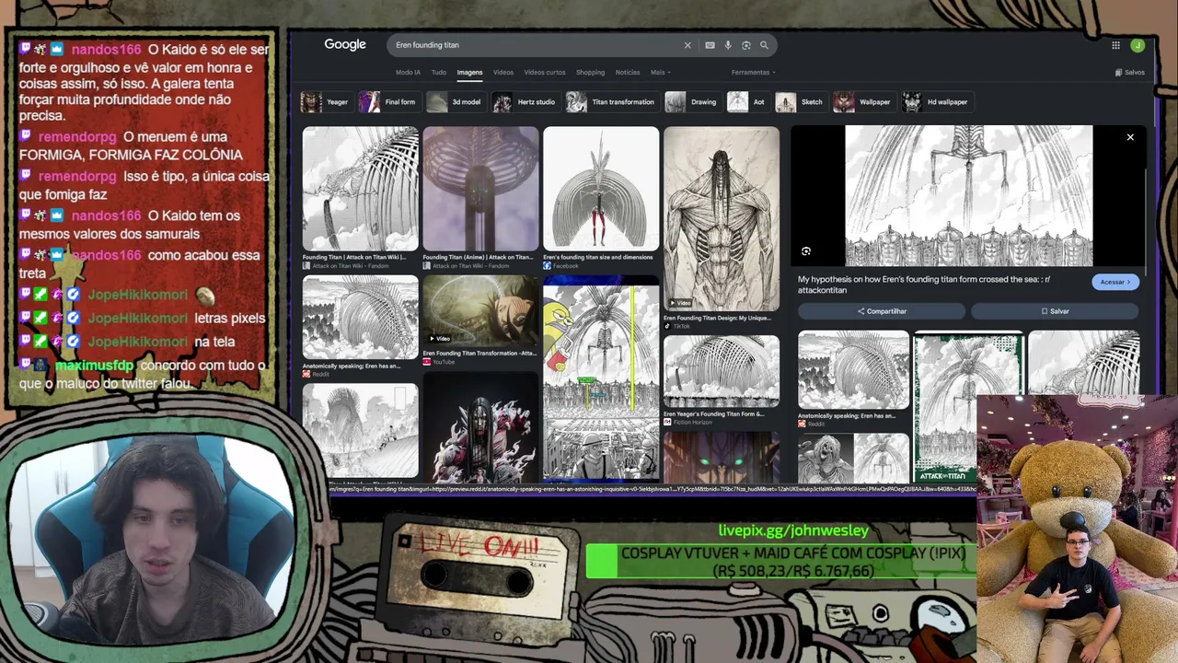Open Eren Yeager's Founding Titan Form image
The height and width of the screenshot is (663, 1178).
(x=722, y=371)
